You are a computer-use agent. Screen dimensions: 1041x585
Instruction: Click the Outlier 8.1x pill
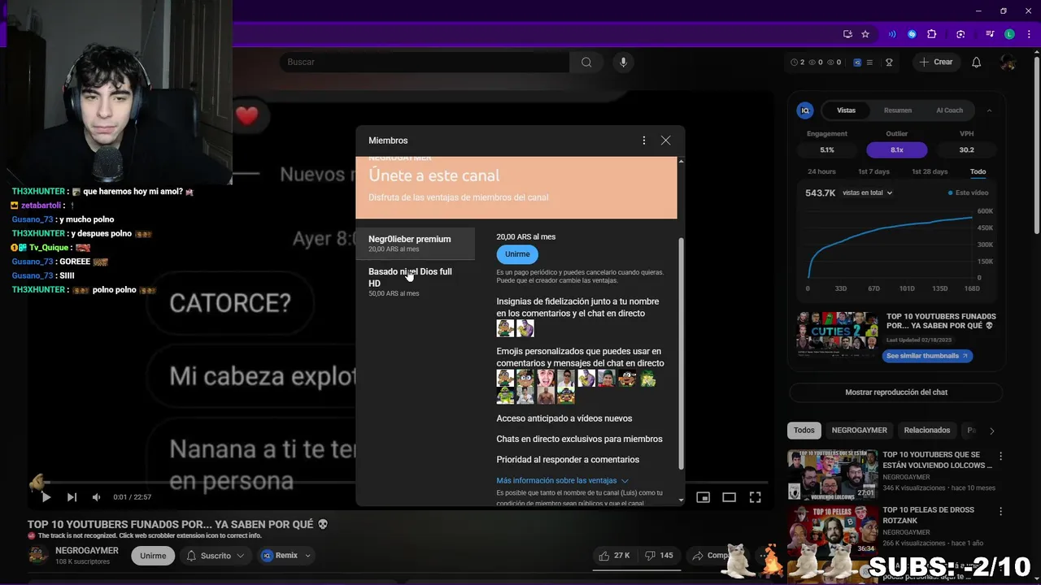click(897, 149)
